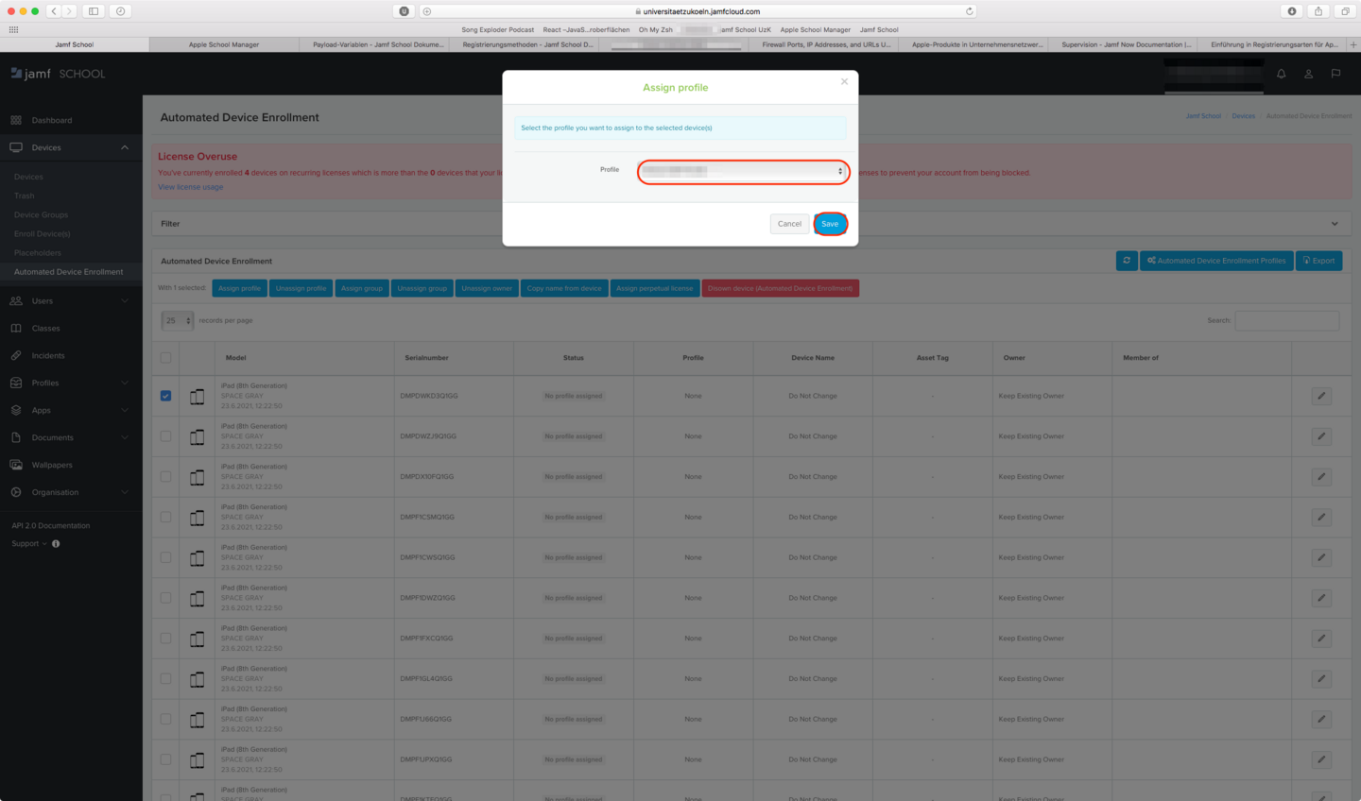The height and width of the screenshot is (801, 1361).
Task: Expand the Profiles sidebar section
Action: coord(124,383)
